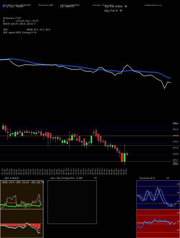Open the blue Stochastics oscillator panel
This screenshot has height=238, width=180.
158,195
